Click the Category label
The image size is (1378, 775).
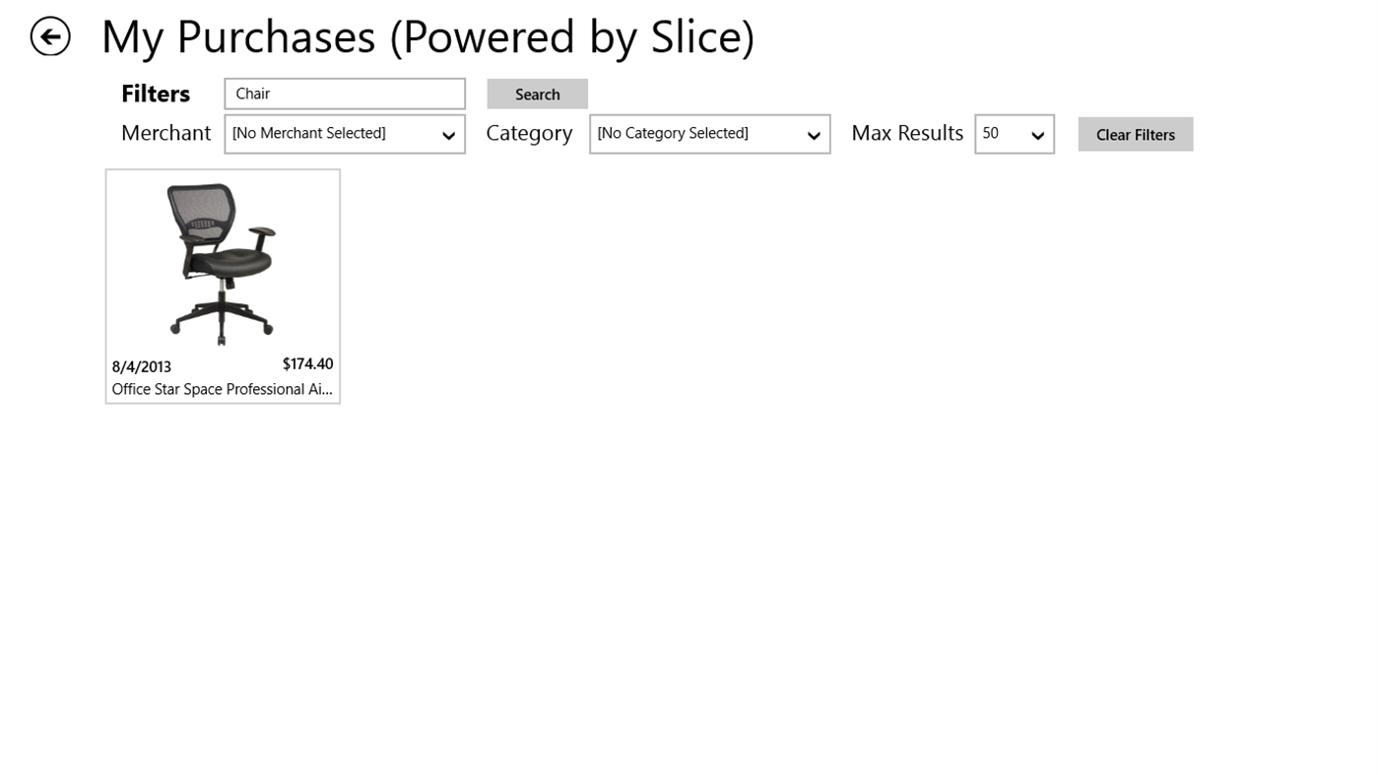[529, 133]
